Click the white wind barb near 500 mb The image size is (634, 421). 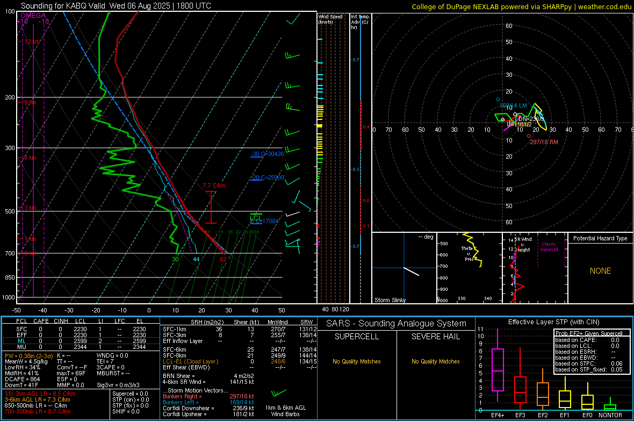[293, 214]
